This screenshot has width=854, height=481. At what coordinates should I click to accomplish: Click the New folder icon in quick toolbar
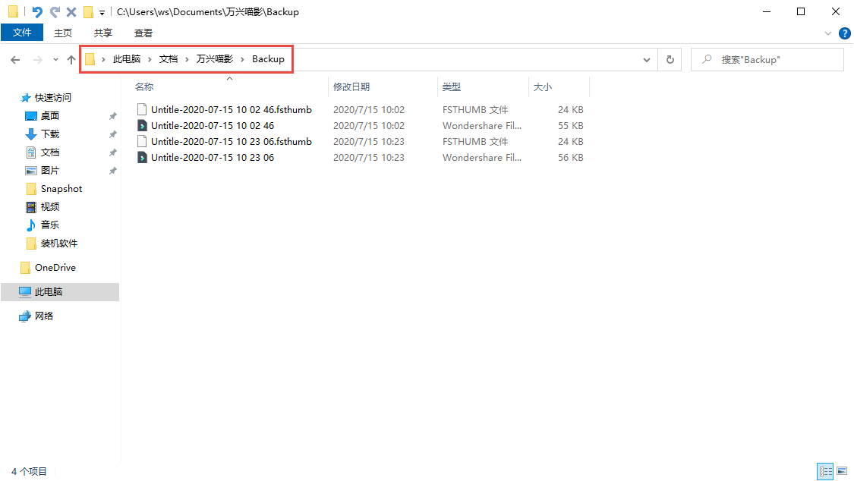tap(88, 11)
